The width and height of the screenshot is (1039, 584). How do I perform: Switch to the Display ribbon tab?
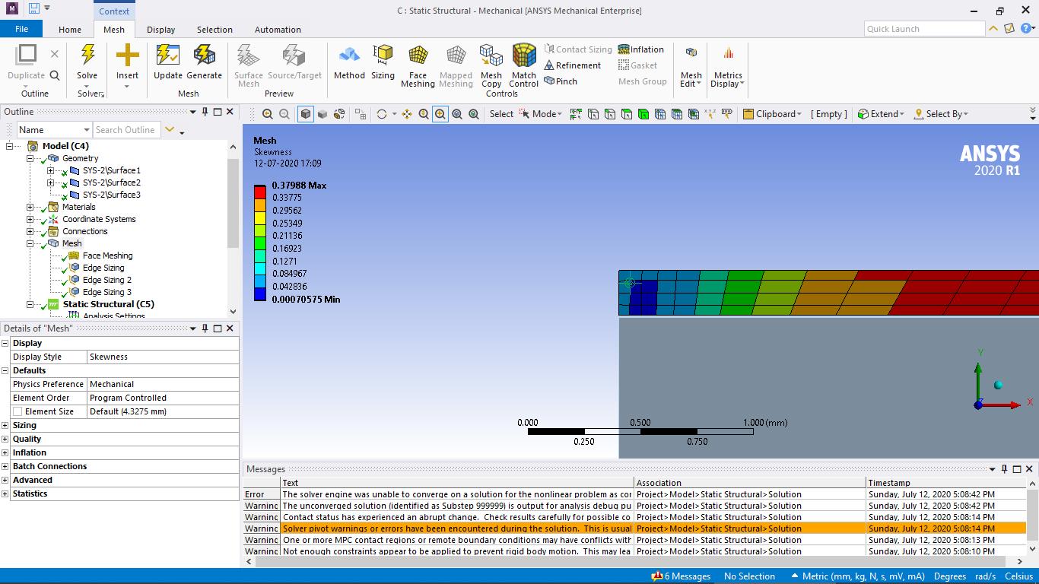click(x=160, y=30)
